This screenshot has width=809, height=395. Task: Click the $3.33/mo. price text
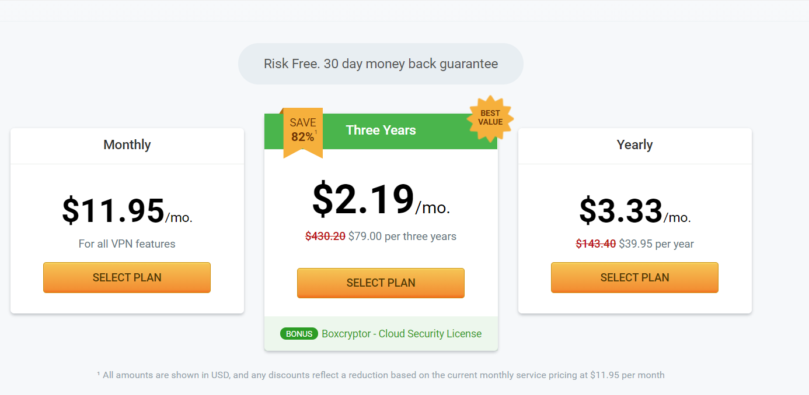coord(635,211)
